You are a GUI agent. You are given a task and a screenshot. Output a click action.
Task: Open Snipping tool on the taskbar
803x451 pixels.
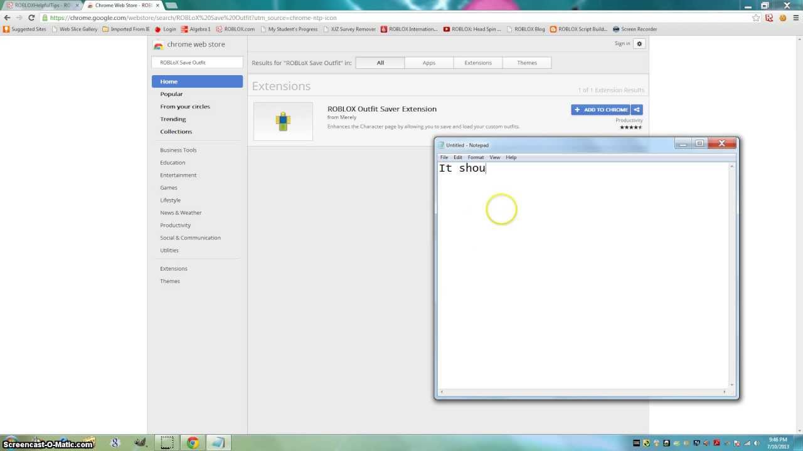pyautogui.click(x=167, y=443)
